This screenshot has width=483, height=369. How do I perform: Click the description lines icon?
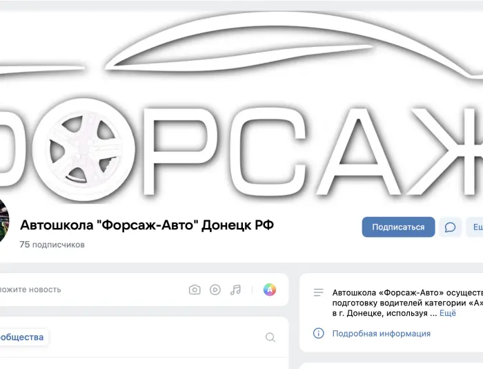click(319, 292)
